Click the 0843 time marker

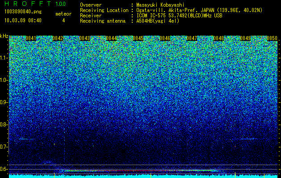[x=84, y=38]
